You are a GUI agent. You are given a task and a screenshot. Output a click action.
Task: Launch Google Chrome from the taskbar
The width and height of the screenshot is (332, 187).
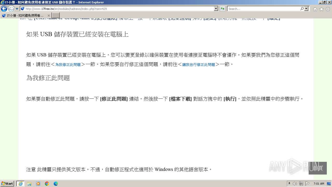(x=47, y=184)
